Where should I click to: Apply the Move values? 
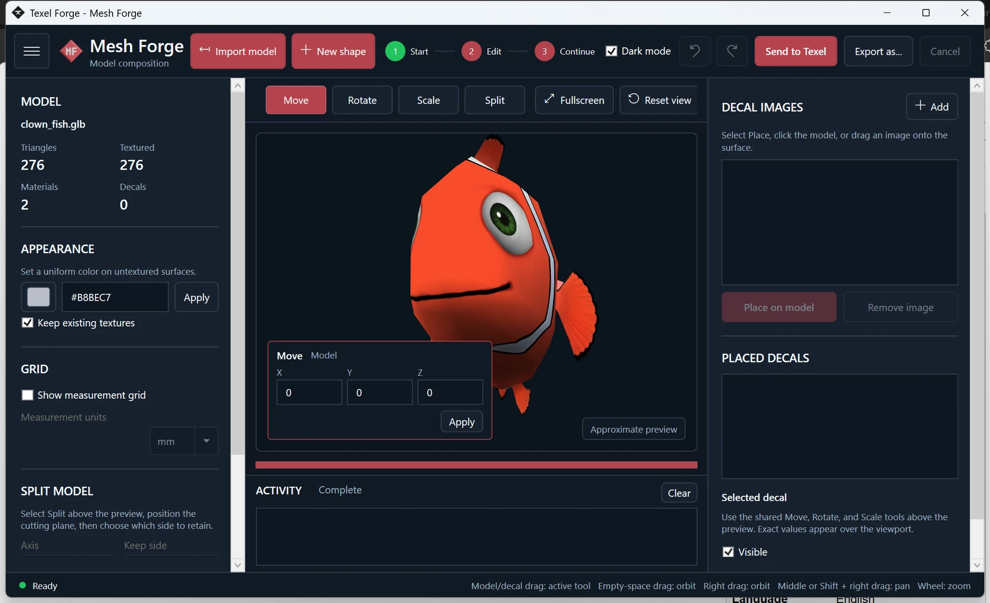point(461,422)
